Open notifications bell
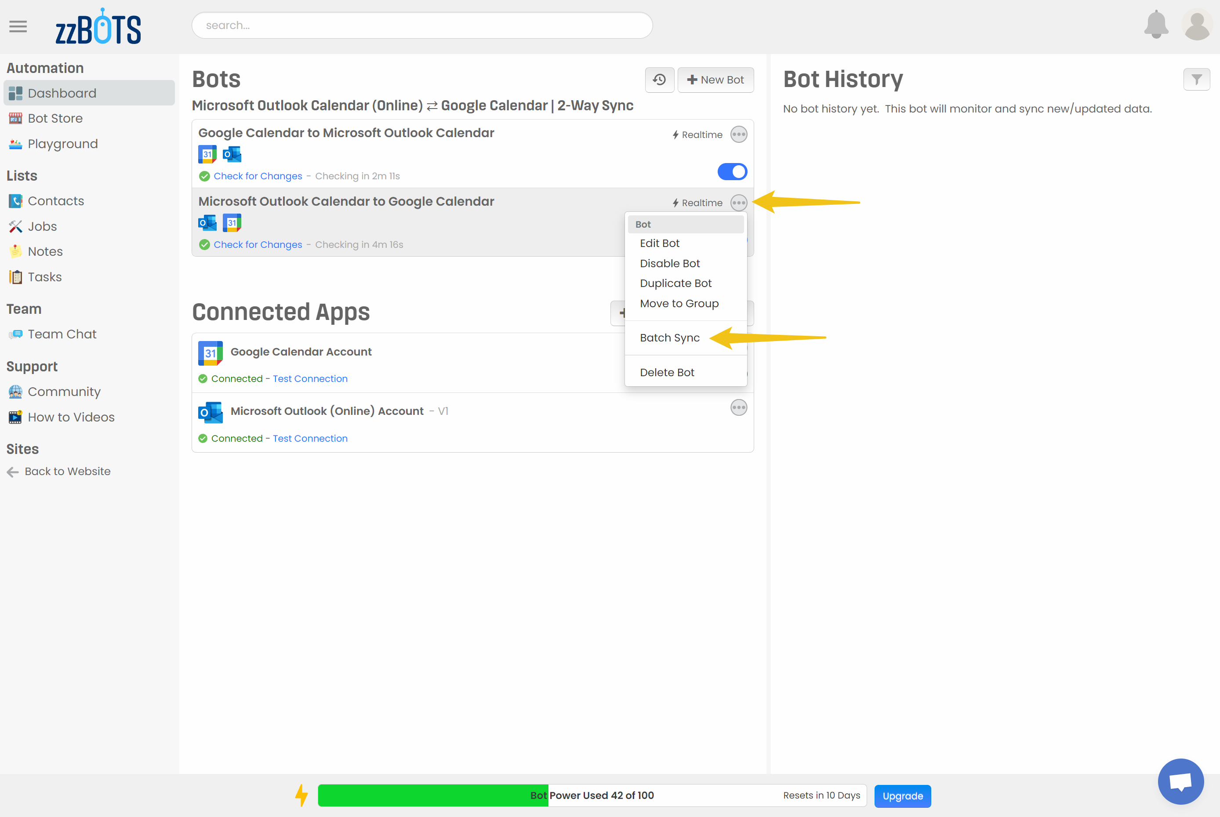Image resolution: width=1220 pixels, height=817 pixels. [1156, 25]
